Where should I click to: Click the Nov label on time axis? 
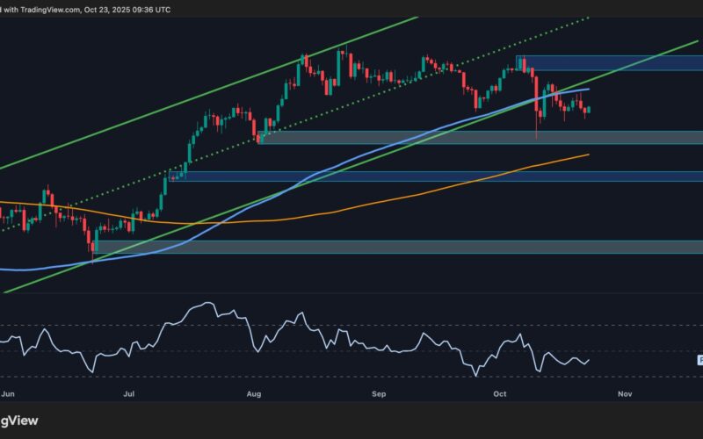pos(625,395)
